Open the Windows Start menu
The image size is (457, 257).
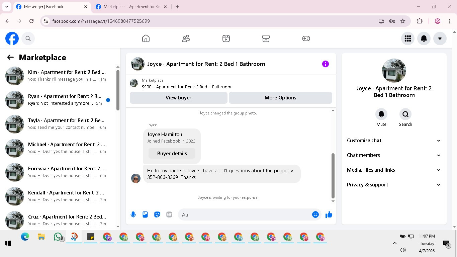click(8, 244)
